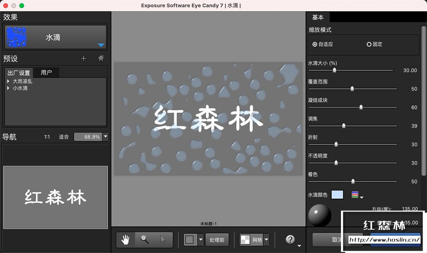427x253 pixels.
Task: Set zoom to 1:1
Action: [47, 137]
